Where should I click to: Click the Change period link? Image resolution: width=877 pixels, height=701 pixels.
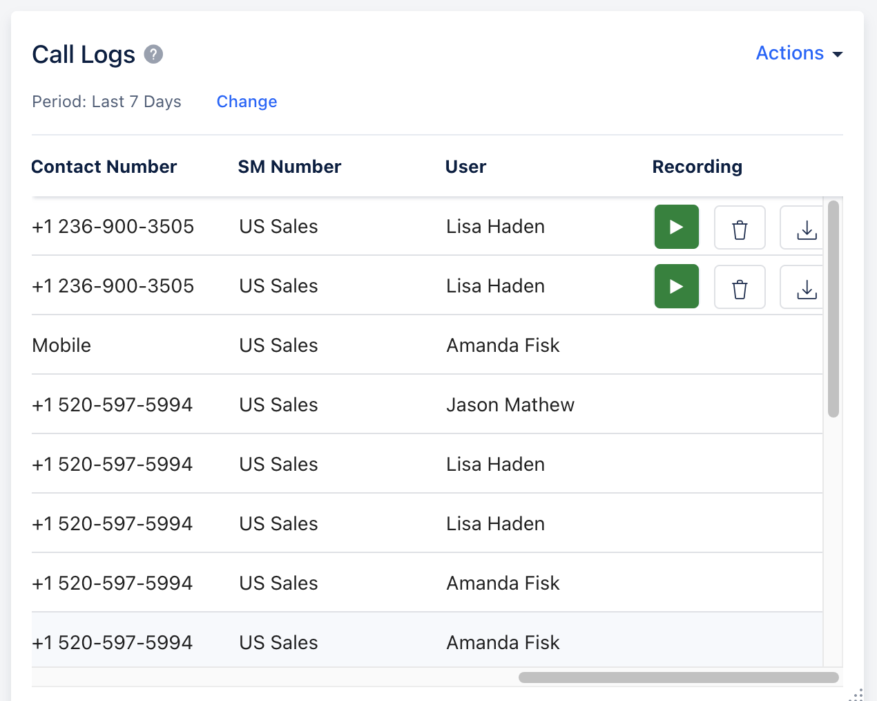247,102
